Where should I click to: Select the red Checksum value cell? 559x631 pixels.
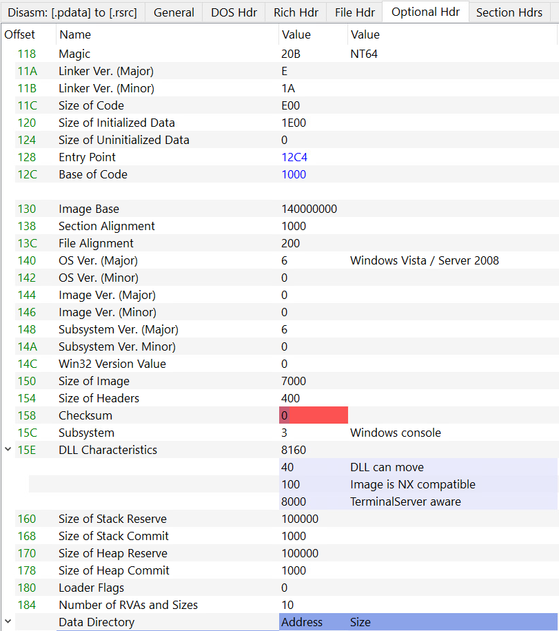(313, 415)
